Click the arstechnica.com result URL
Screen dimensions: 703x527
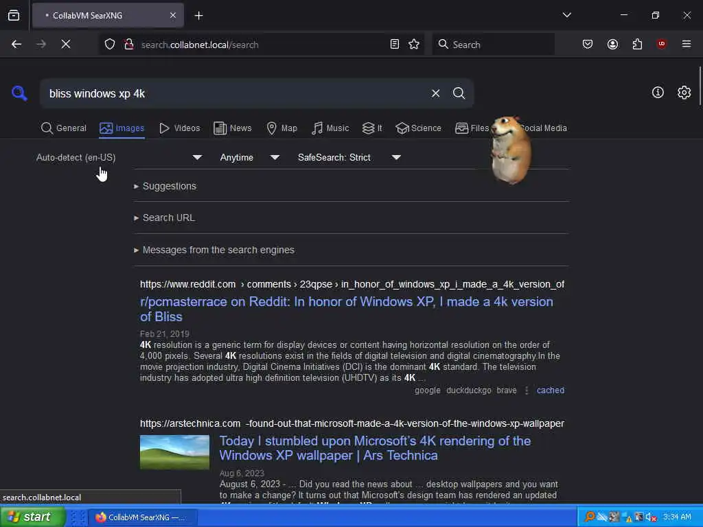(352, 423)
